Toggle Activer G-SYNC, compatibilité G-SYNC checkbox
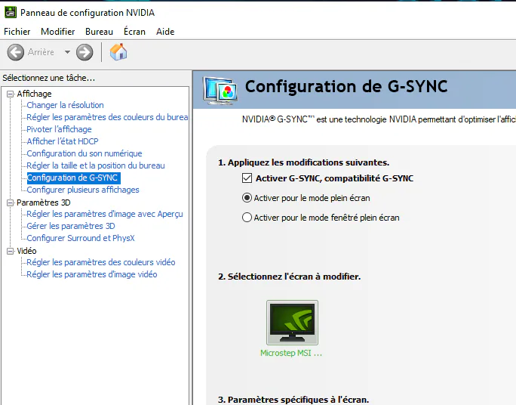516x405 pixels. pyautogui.click(x=247, y=178)
